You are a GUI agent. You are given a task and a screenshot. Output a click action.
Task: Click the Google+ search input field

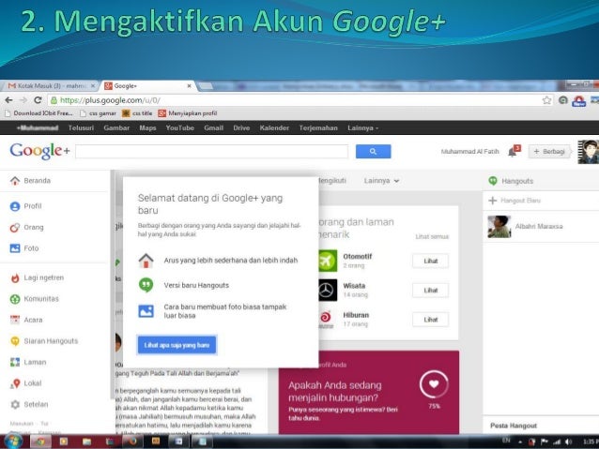tap(211, 152)
